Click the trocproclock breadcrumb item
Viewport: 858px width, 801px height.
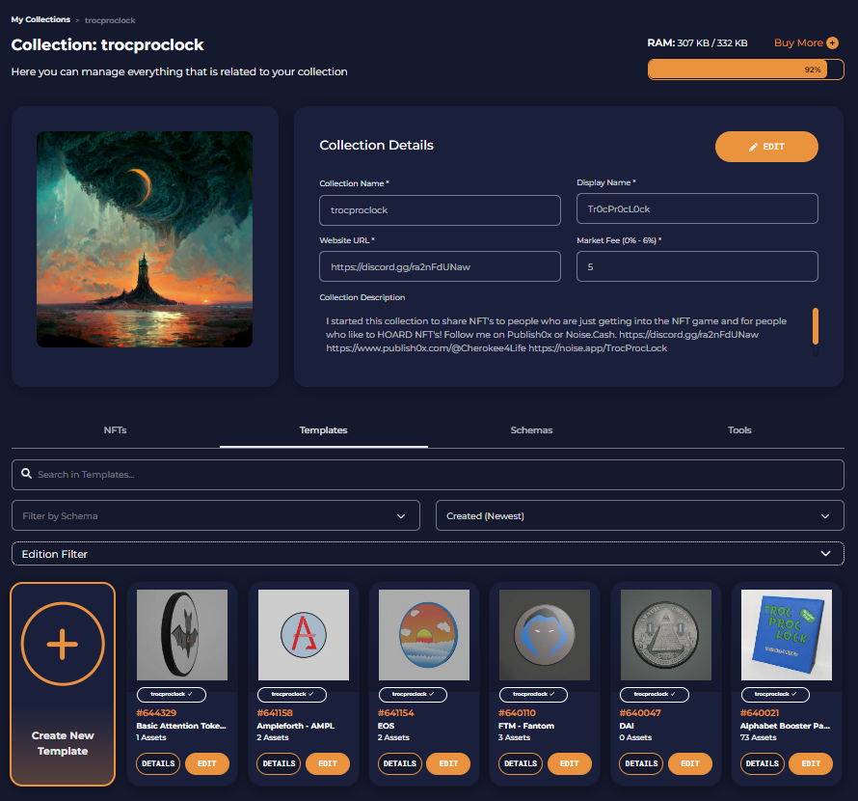(x=110, y=20)
